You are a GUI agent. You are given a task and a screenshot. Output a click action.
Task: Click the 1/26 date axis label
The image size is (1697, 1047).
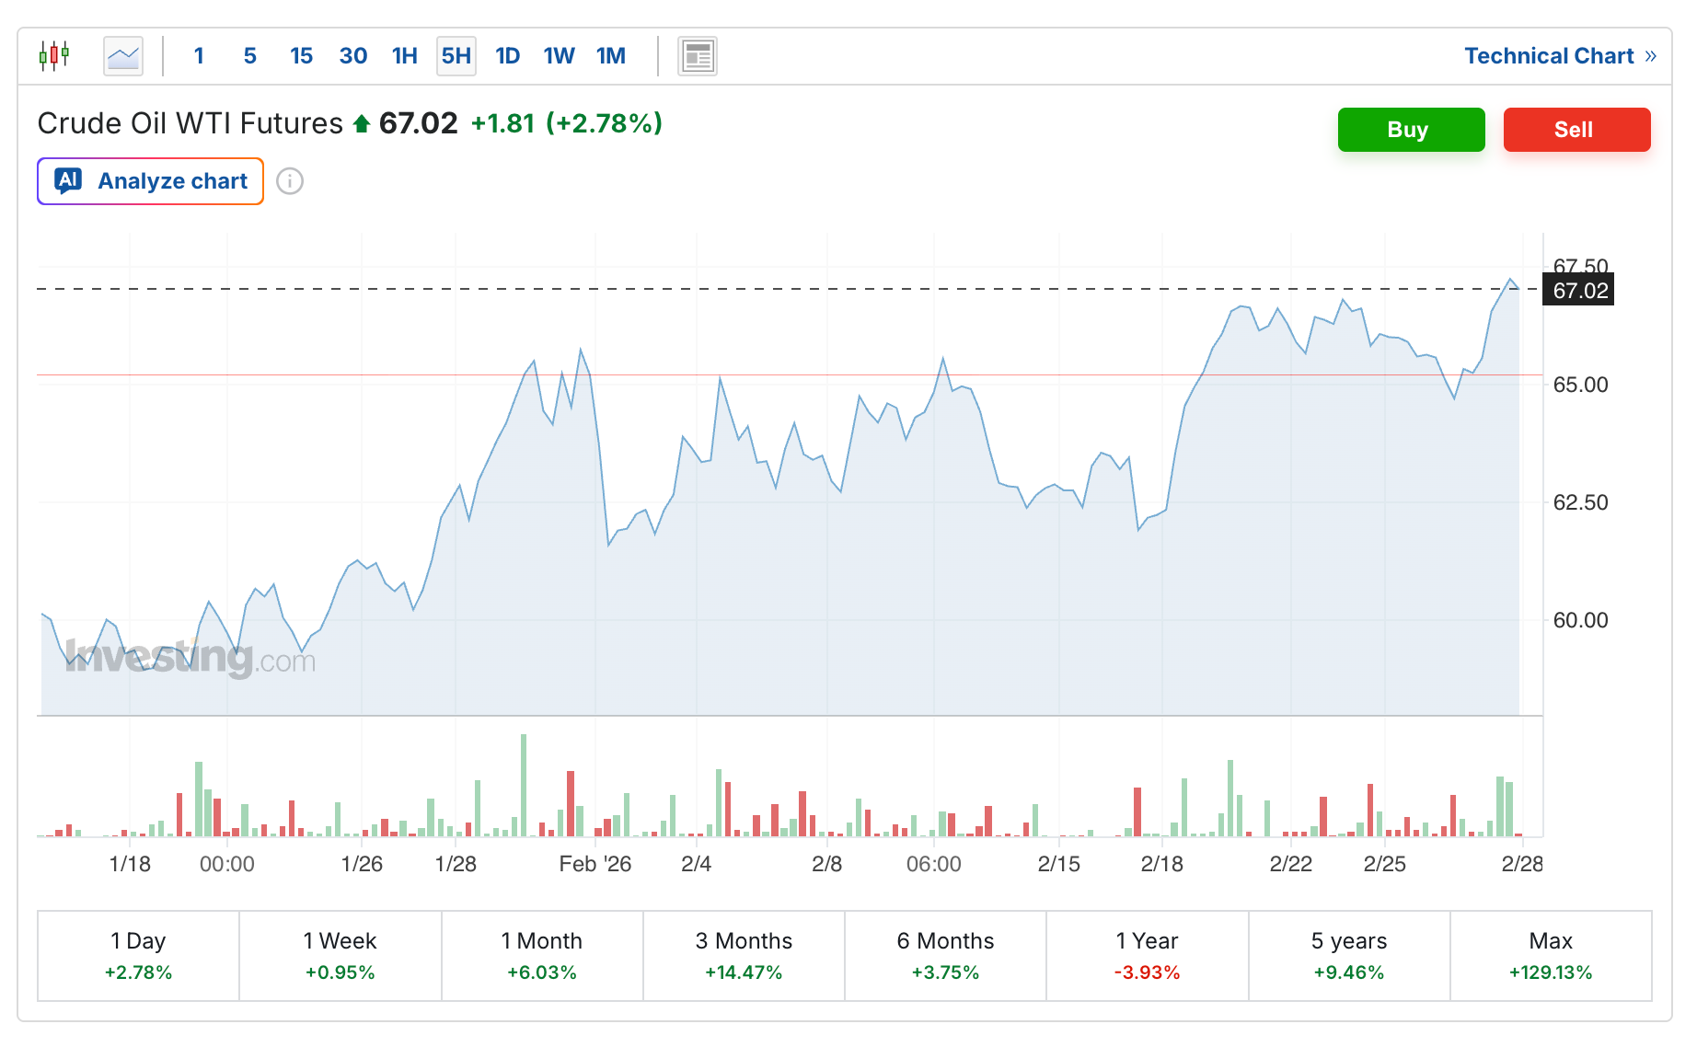[x=362, y=864]
